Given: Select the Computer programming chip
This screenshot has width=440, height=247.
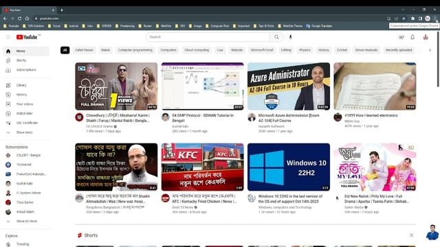Looking at the screenshot, I should [x=135, y=50].
